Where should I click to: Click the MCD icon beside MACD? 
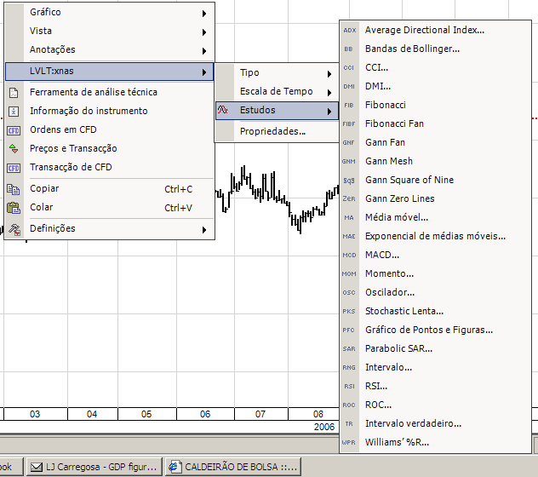(x=349, y=256)
